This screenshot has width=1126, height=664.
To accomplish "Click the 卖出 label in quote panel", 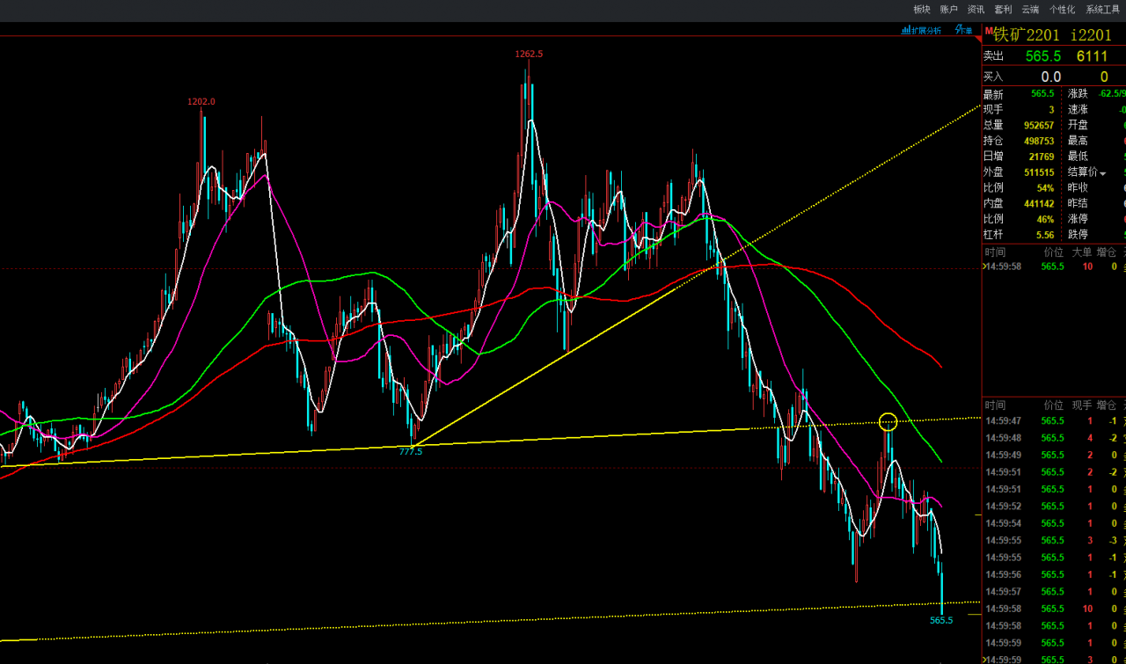I will 993,55.
